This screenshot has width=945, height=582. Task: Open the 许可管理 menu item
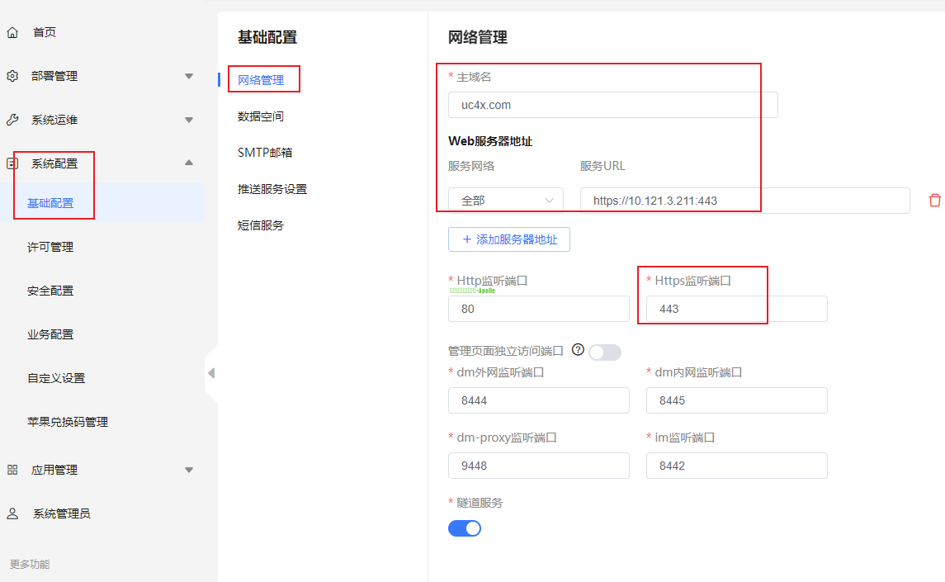tap(50, 247)
